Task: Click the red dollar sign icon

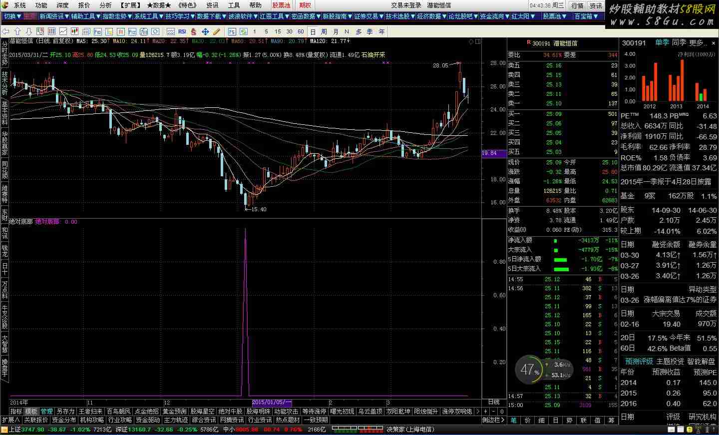Action: (x=194, y=31)
